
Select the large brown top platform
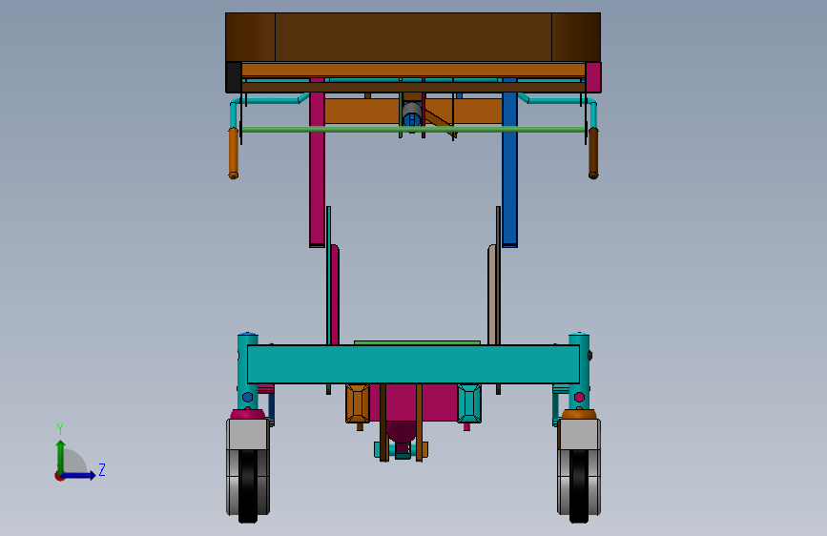click(x=413, y=37)
